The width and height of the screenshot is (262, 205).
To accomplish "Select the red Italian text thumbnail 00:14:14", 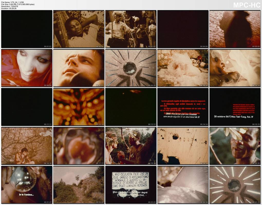I will pos(183,107).
